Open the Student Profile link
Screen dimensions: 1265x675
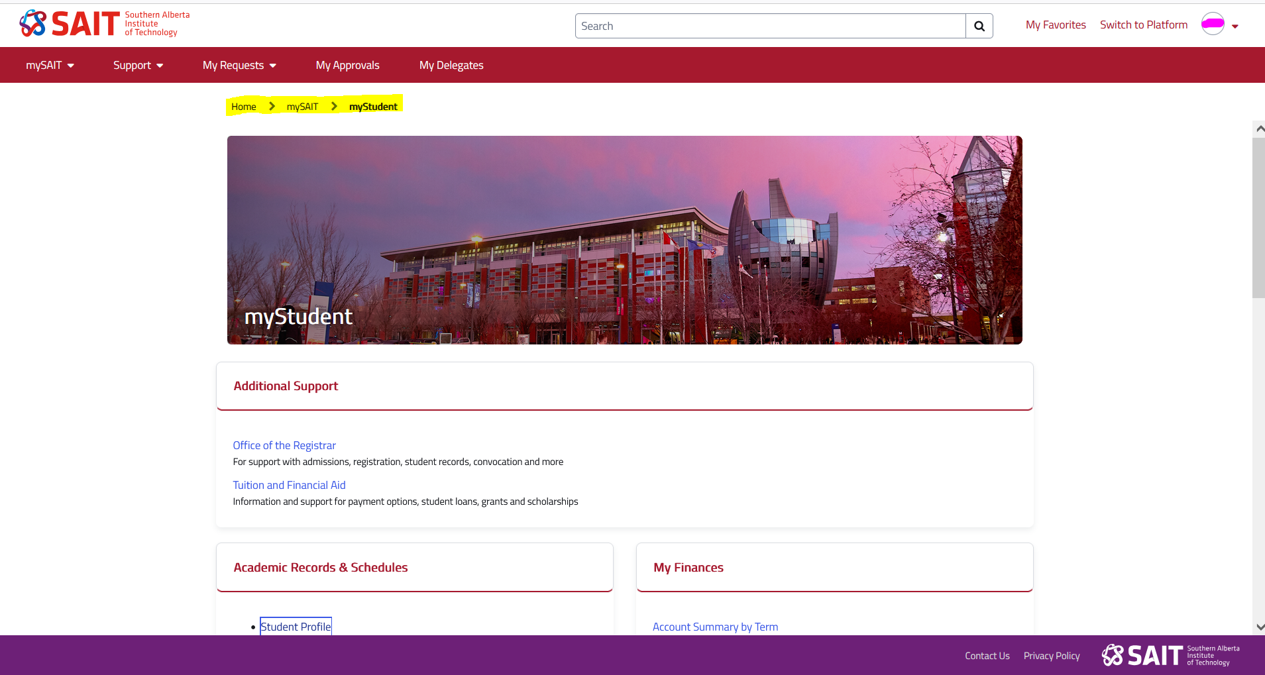(296, 627)
